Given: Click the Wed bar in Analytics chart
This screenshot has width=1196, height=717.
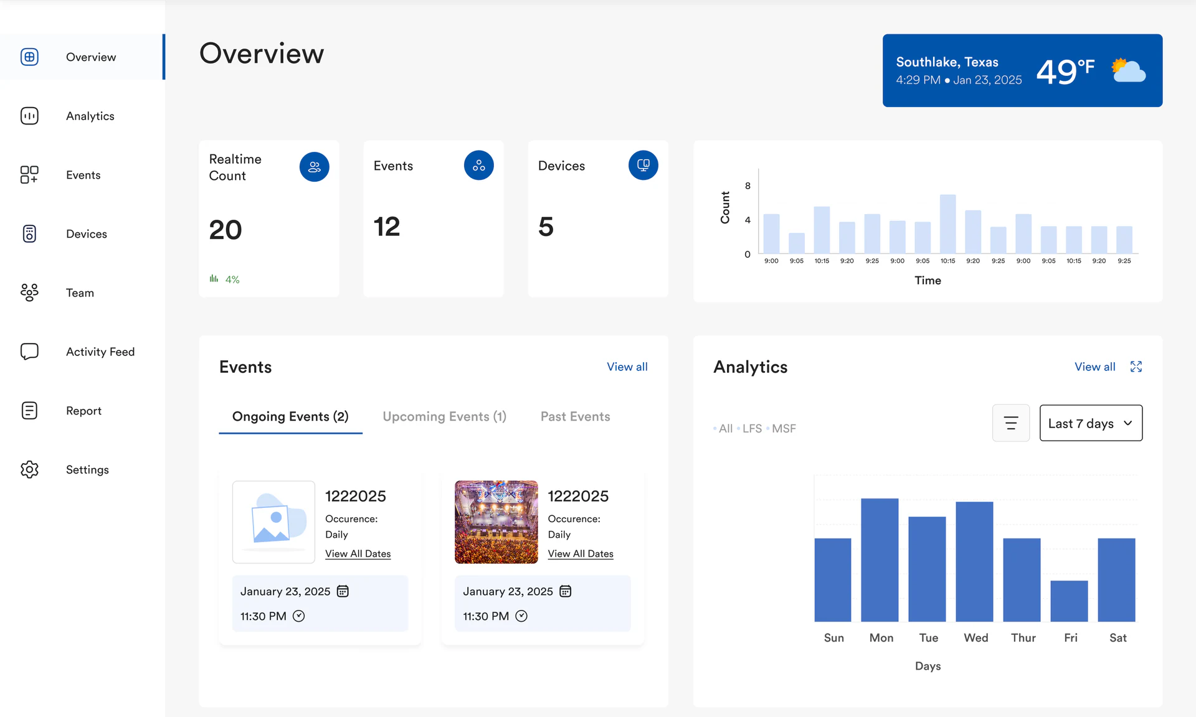Looking at the screenshot, I should [975, 561].
